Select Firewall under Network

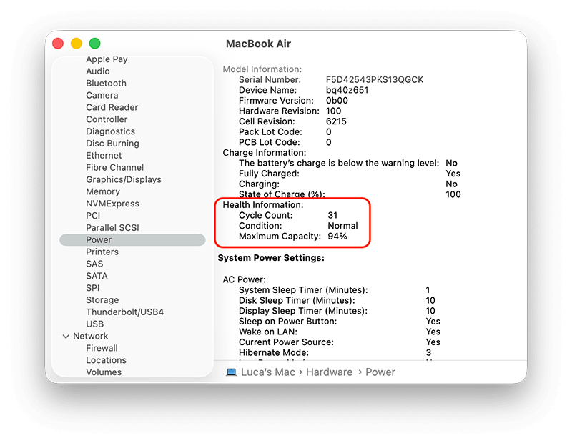tap(102, 348)
